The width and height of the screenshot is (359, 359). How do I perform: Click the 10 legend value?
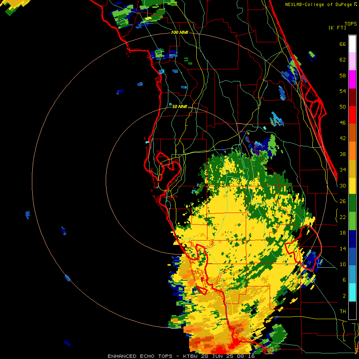pos(343,264)
